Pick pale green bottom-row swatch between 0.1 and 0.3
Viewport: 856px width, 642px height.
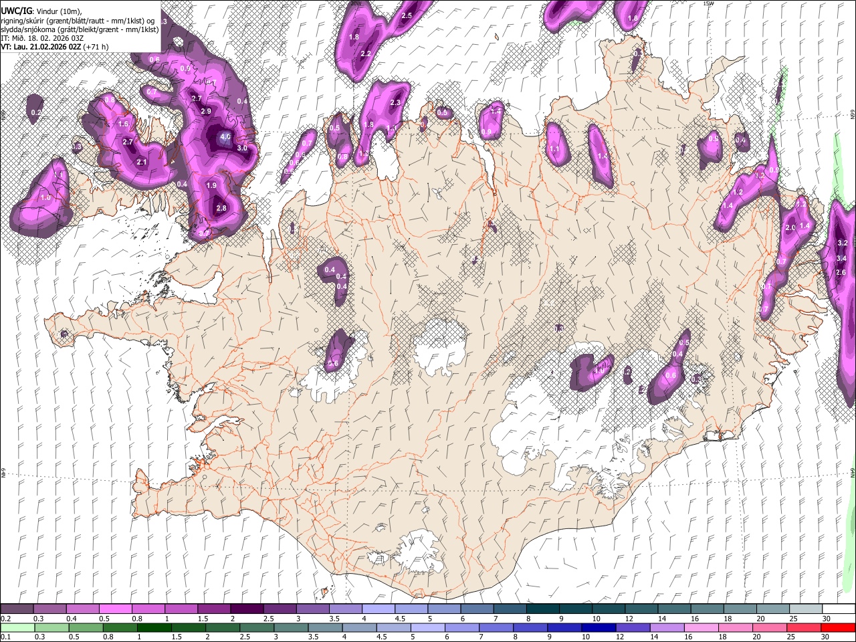point(17,627)
